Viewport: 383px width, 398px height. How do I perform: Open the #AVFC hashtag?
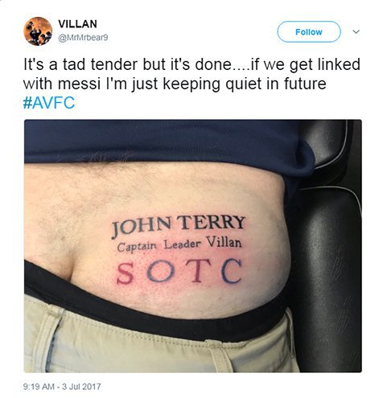tap(49, 103)
